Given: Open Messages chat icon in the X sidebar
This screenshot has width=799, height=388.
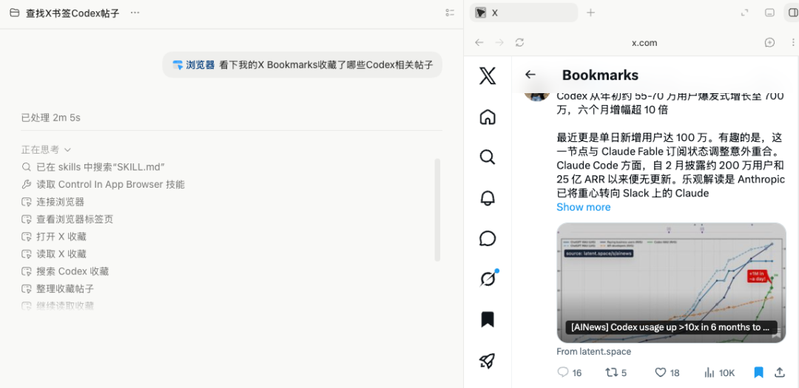Looking at the screenshot, I should click(x=487, y=238).
